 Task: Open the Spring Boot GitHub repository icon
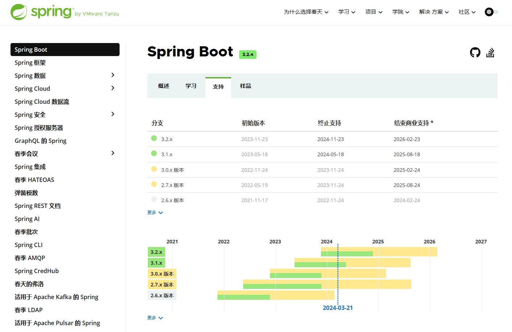point(475,52)
